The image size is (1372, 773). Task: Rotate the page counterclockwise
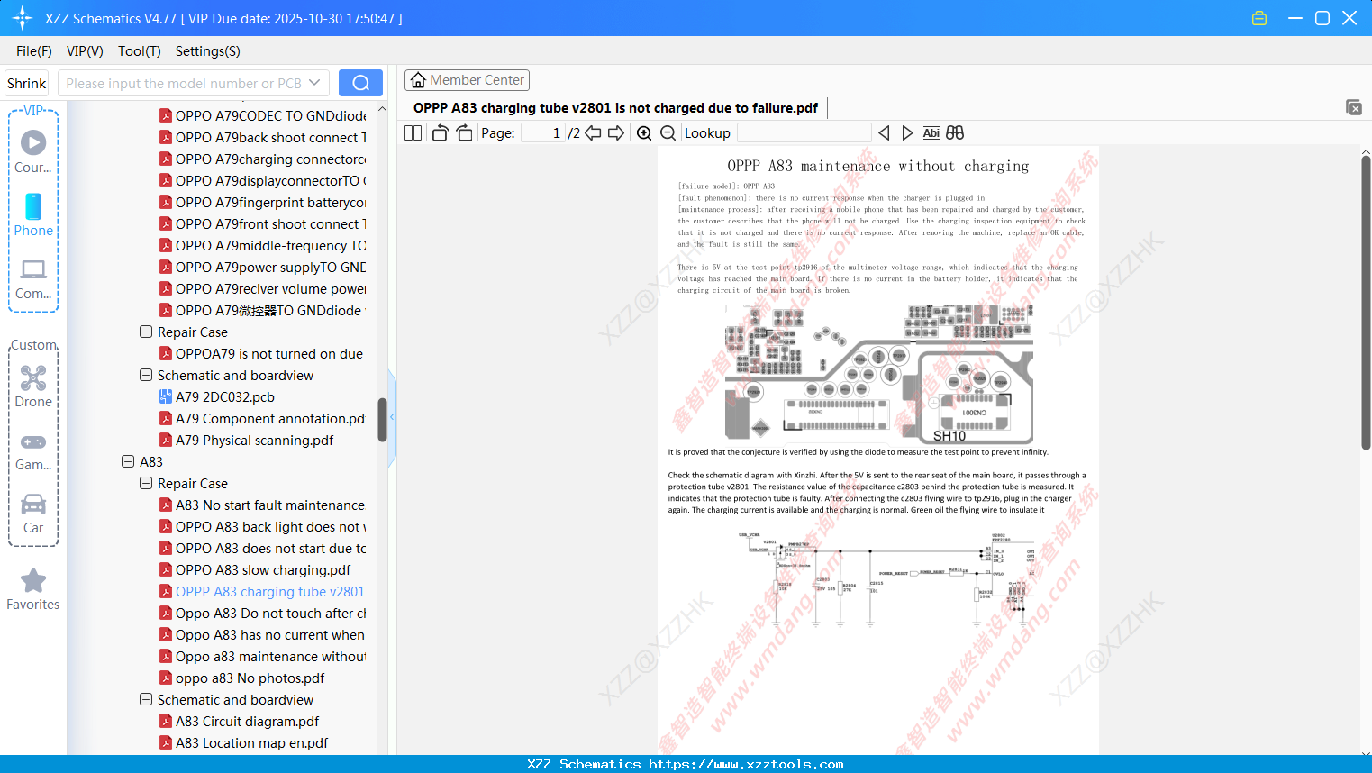pyautogui.click(x=441, y=133)
